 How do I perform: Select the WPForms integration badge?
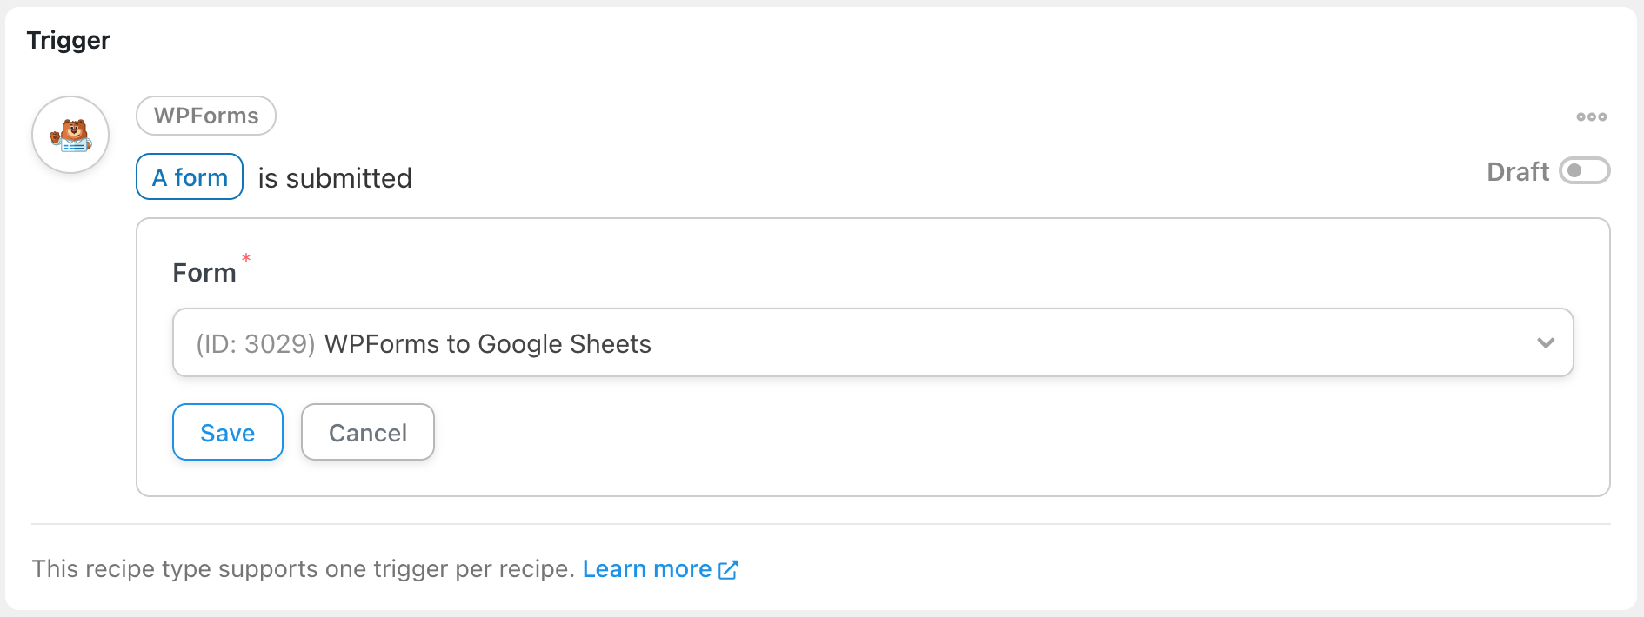click(x=206, y=116)
